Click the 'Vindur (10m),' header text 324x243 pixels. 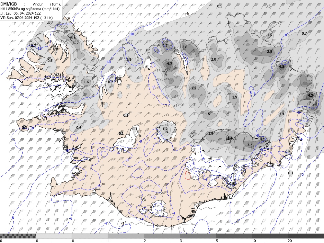tap(47, 4)
